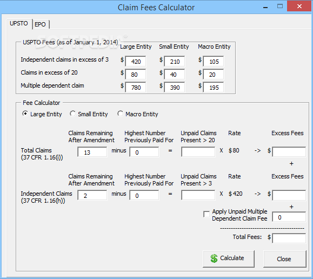Click Independent Claims previously paid for field
The width and height of the screenshot is (313, 279).
pyautogui.click(x=144, y=195)
